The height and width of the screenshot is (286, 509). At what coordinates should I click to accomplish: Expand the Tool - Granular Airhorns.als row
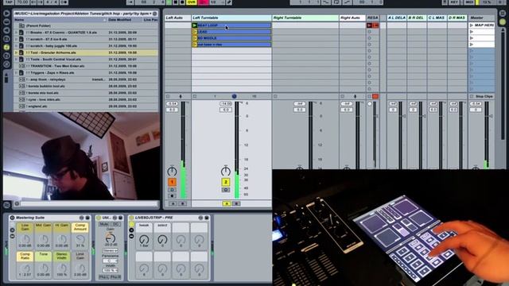click(x=16, y=52)
